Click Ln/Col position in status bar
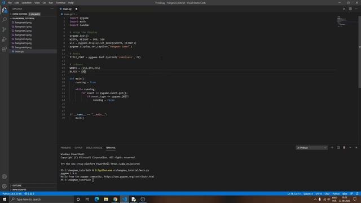361x203 pixels. (294, 194)
